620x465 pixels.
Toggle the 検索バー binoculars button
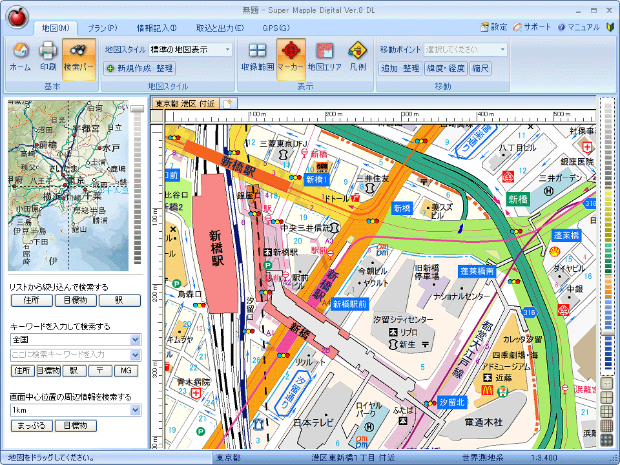point(79,59)
